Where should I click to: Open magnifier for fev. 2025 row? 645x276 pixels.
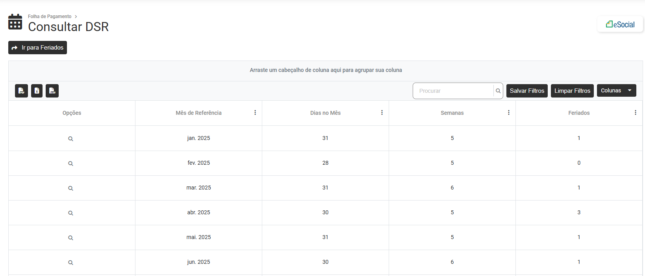[70, 164]
